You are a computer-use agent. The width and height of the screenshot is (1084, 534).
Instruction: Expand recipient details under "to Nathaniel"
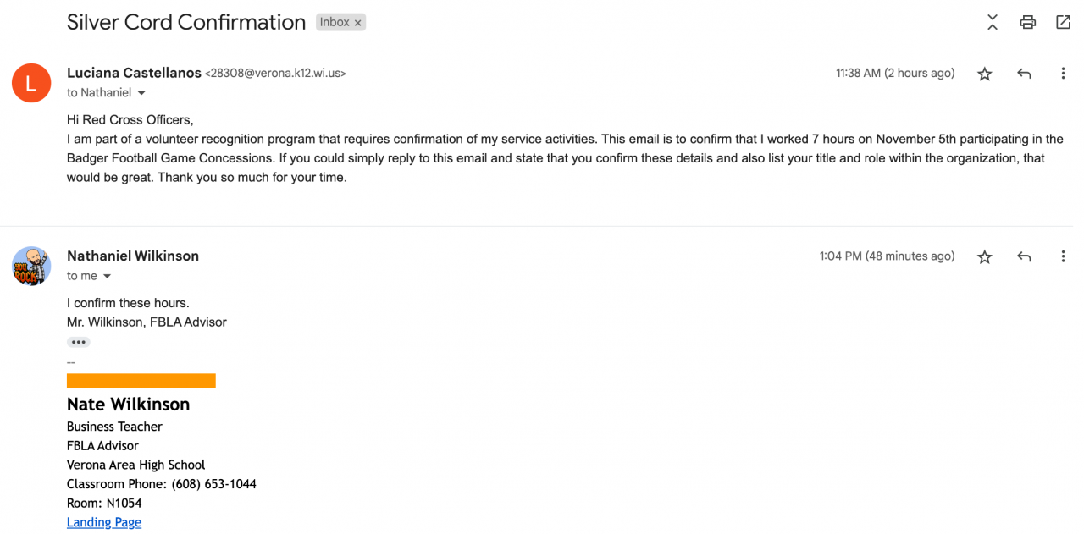coord(141,93)
